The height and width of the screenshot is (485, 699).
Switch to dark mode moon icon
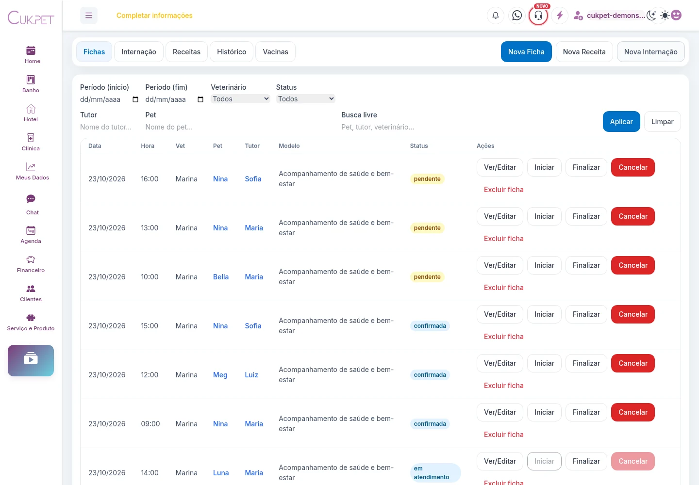(x=651, y=15)
